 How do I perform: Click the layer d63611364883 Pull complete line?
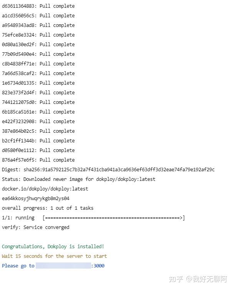(x=38, y=6)
